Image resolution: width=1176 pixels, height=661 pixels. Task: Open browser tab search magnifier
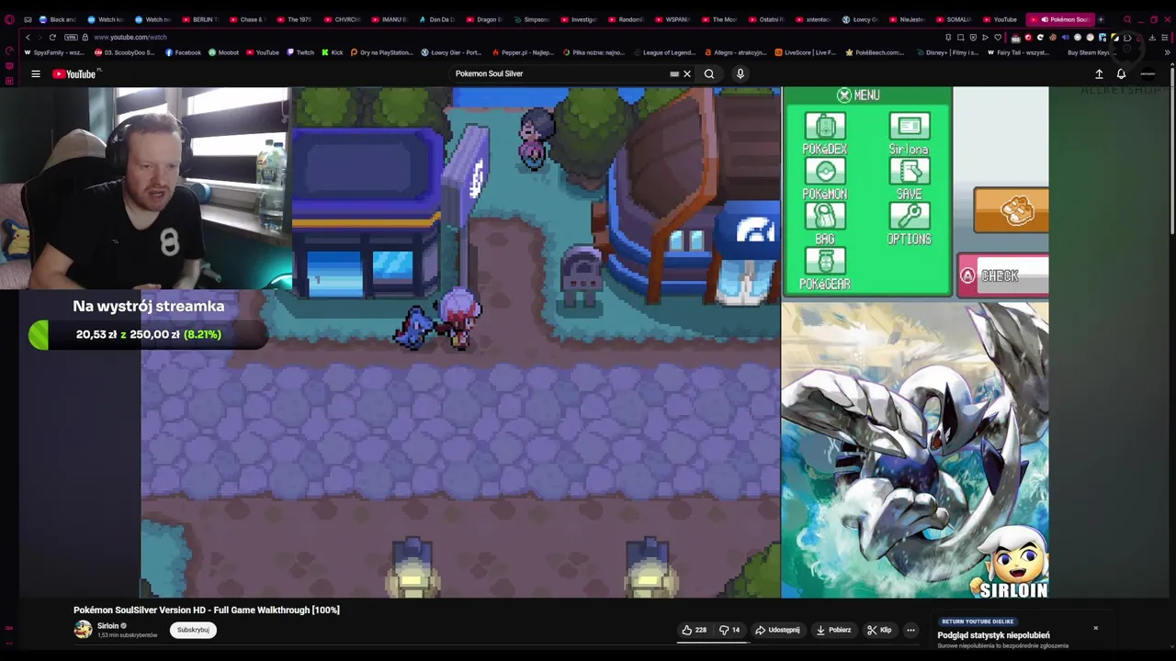pos(1127,19)
